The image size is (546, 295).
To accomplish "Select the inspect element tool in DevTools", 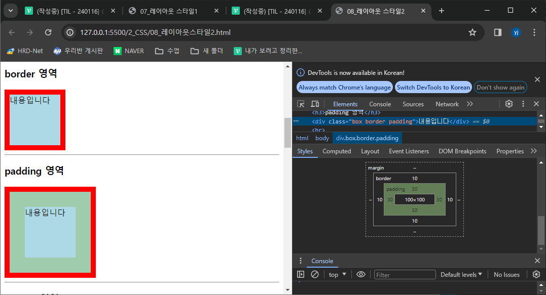I will [300, 104].
